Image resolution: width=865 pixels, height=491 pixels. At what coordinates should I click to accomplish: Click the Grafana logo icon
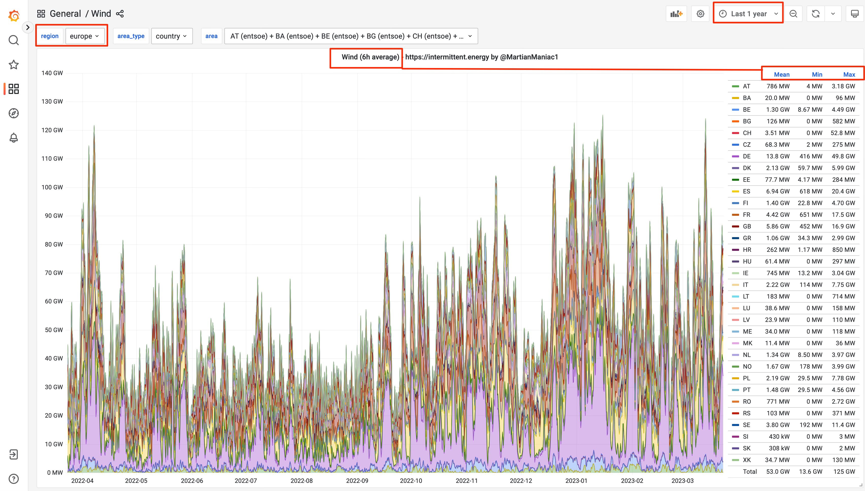pos(14,15)
